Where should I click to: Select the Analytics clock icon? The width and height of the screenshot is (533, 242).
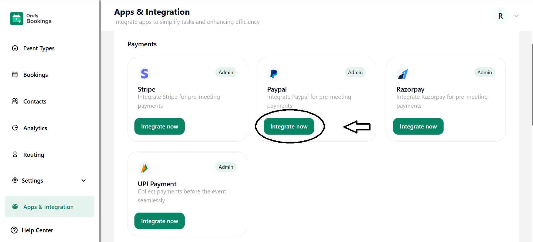pos(15,128)
